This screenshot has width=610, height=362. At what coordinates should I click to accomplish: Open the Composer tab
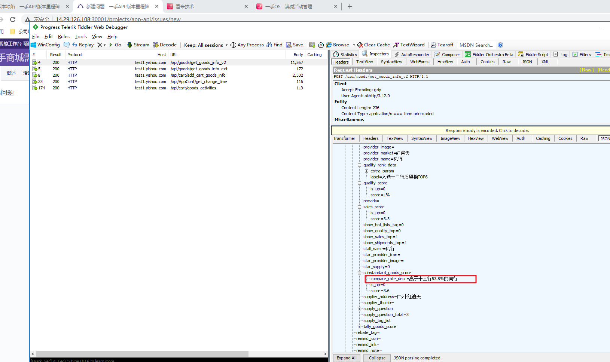447,55
